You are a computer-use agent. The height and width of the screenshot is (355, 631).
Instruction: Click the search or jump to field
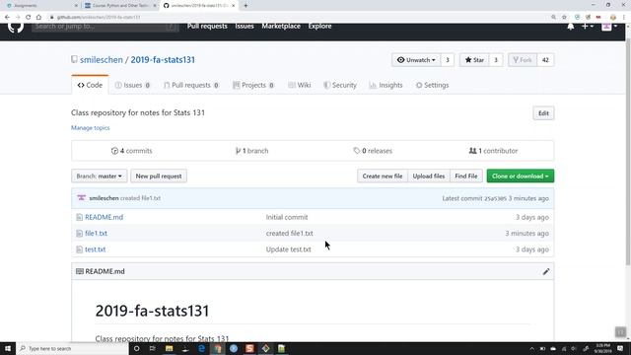pyautogui.click(x=105, y=27)
